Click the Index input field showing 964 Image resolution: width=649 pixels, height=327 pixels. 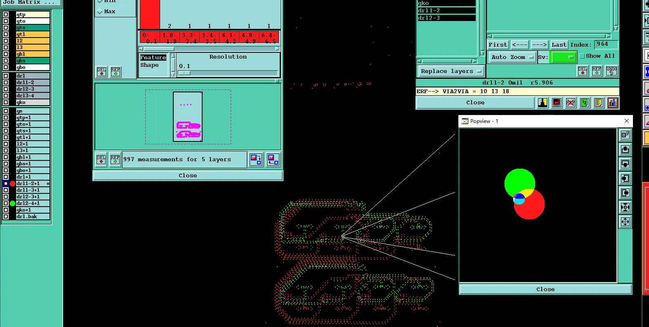tap(607, 45)
